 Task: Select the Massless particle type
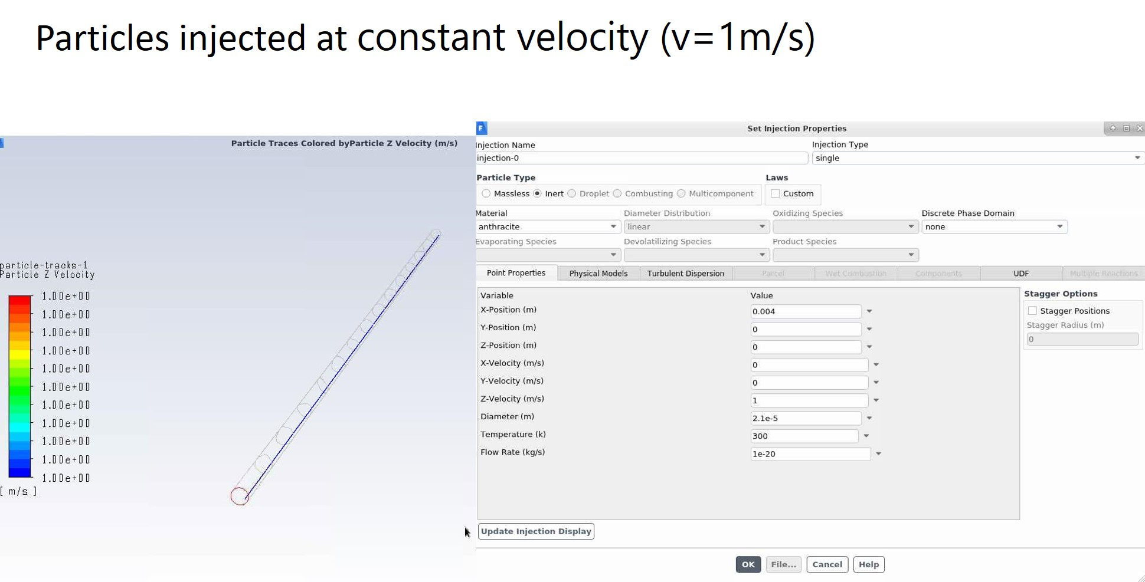[x=486, y=193]
